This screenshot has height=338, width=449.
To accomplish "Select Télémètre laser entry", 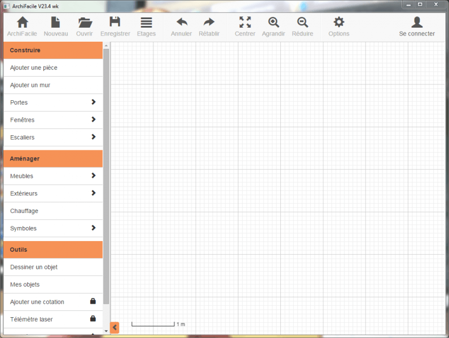I will (53, 319).
